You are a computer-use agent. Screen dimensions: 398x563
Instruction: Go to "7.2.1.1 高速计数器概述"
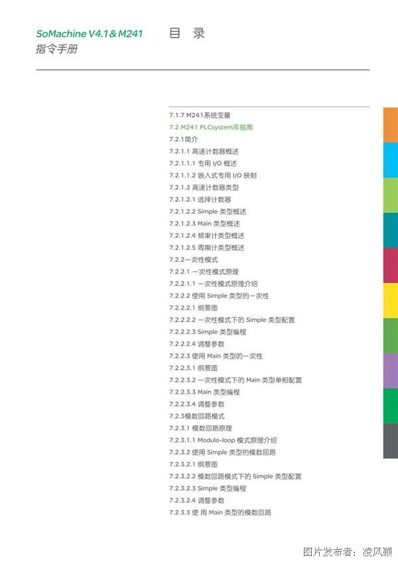pyautogui.click(x=204, y=151)
